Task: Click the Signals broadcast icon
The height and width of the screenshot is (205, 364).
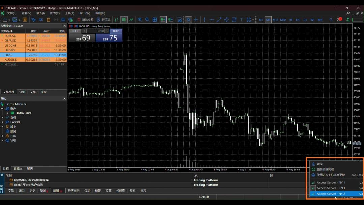Action: [56, 20]
